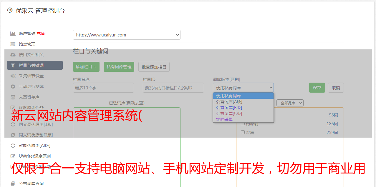Click the 批量添加栏目 button
This screenshot has width=376, height=187.
click(154, 67)
